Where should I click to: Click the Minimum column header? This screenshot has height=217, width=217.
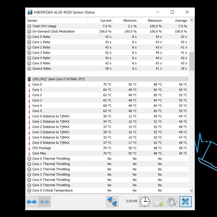tap(125, 20)
